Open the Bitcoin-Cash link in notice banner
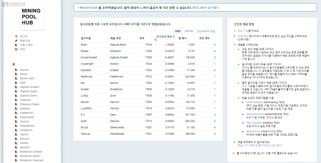The width and height of the screenshot is (321, 163). (89, 8)
